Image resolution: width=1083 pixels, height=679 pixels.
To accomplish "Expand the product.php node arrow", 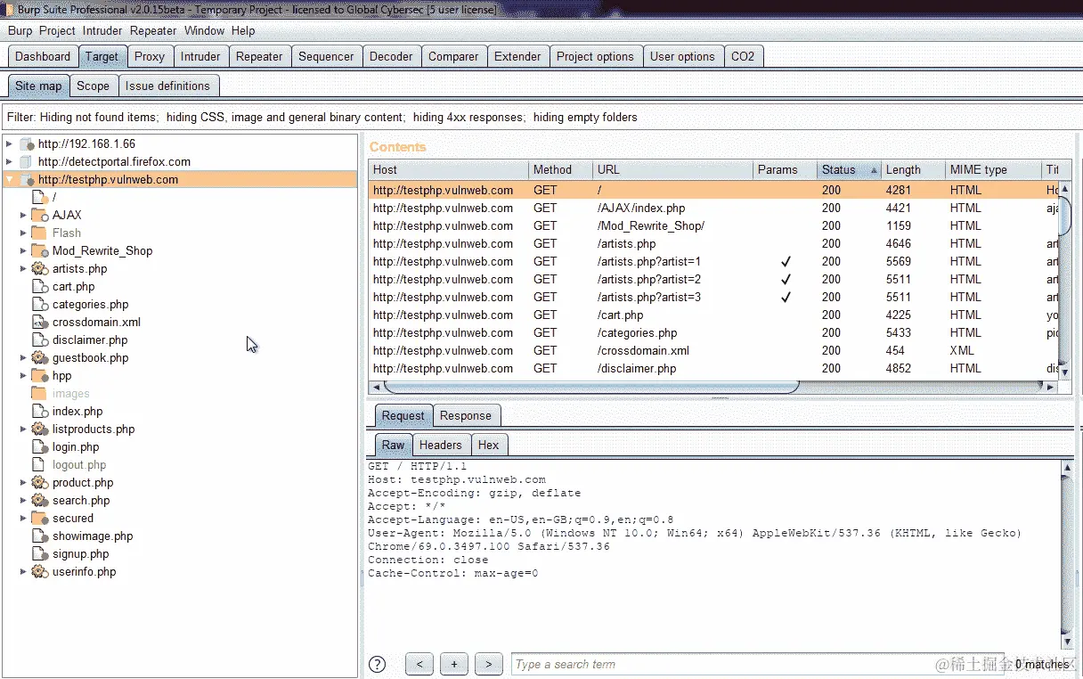I will tap(23, 482).
